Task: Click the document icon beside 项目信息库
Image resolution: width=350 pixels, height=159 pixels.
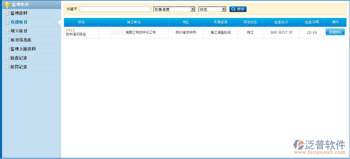Action: point(7,40)
